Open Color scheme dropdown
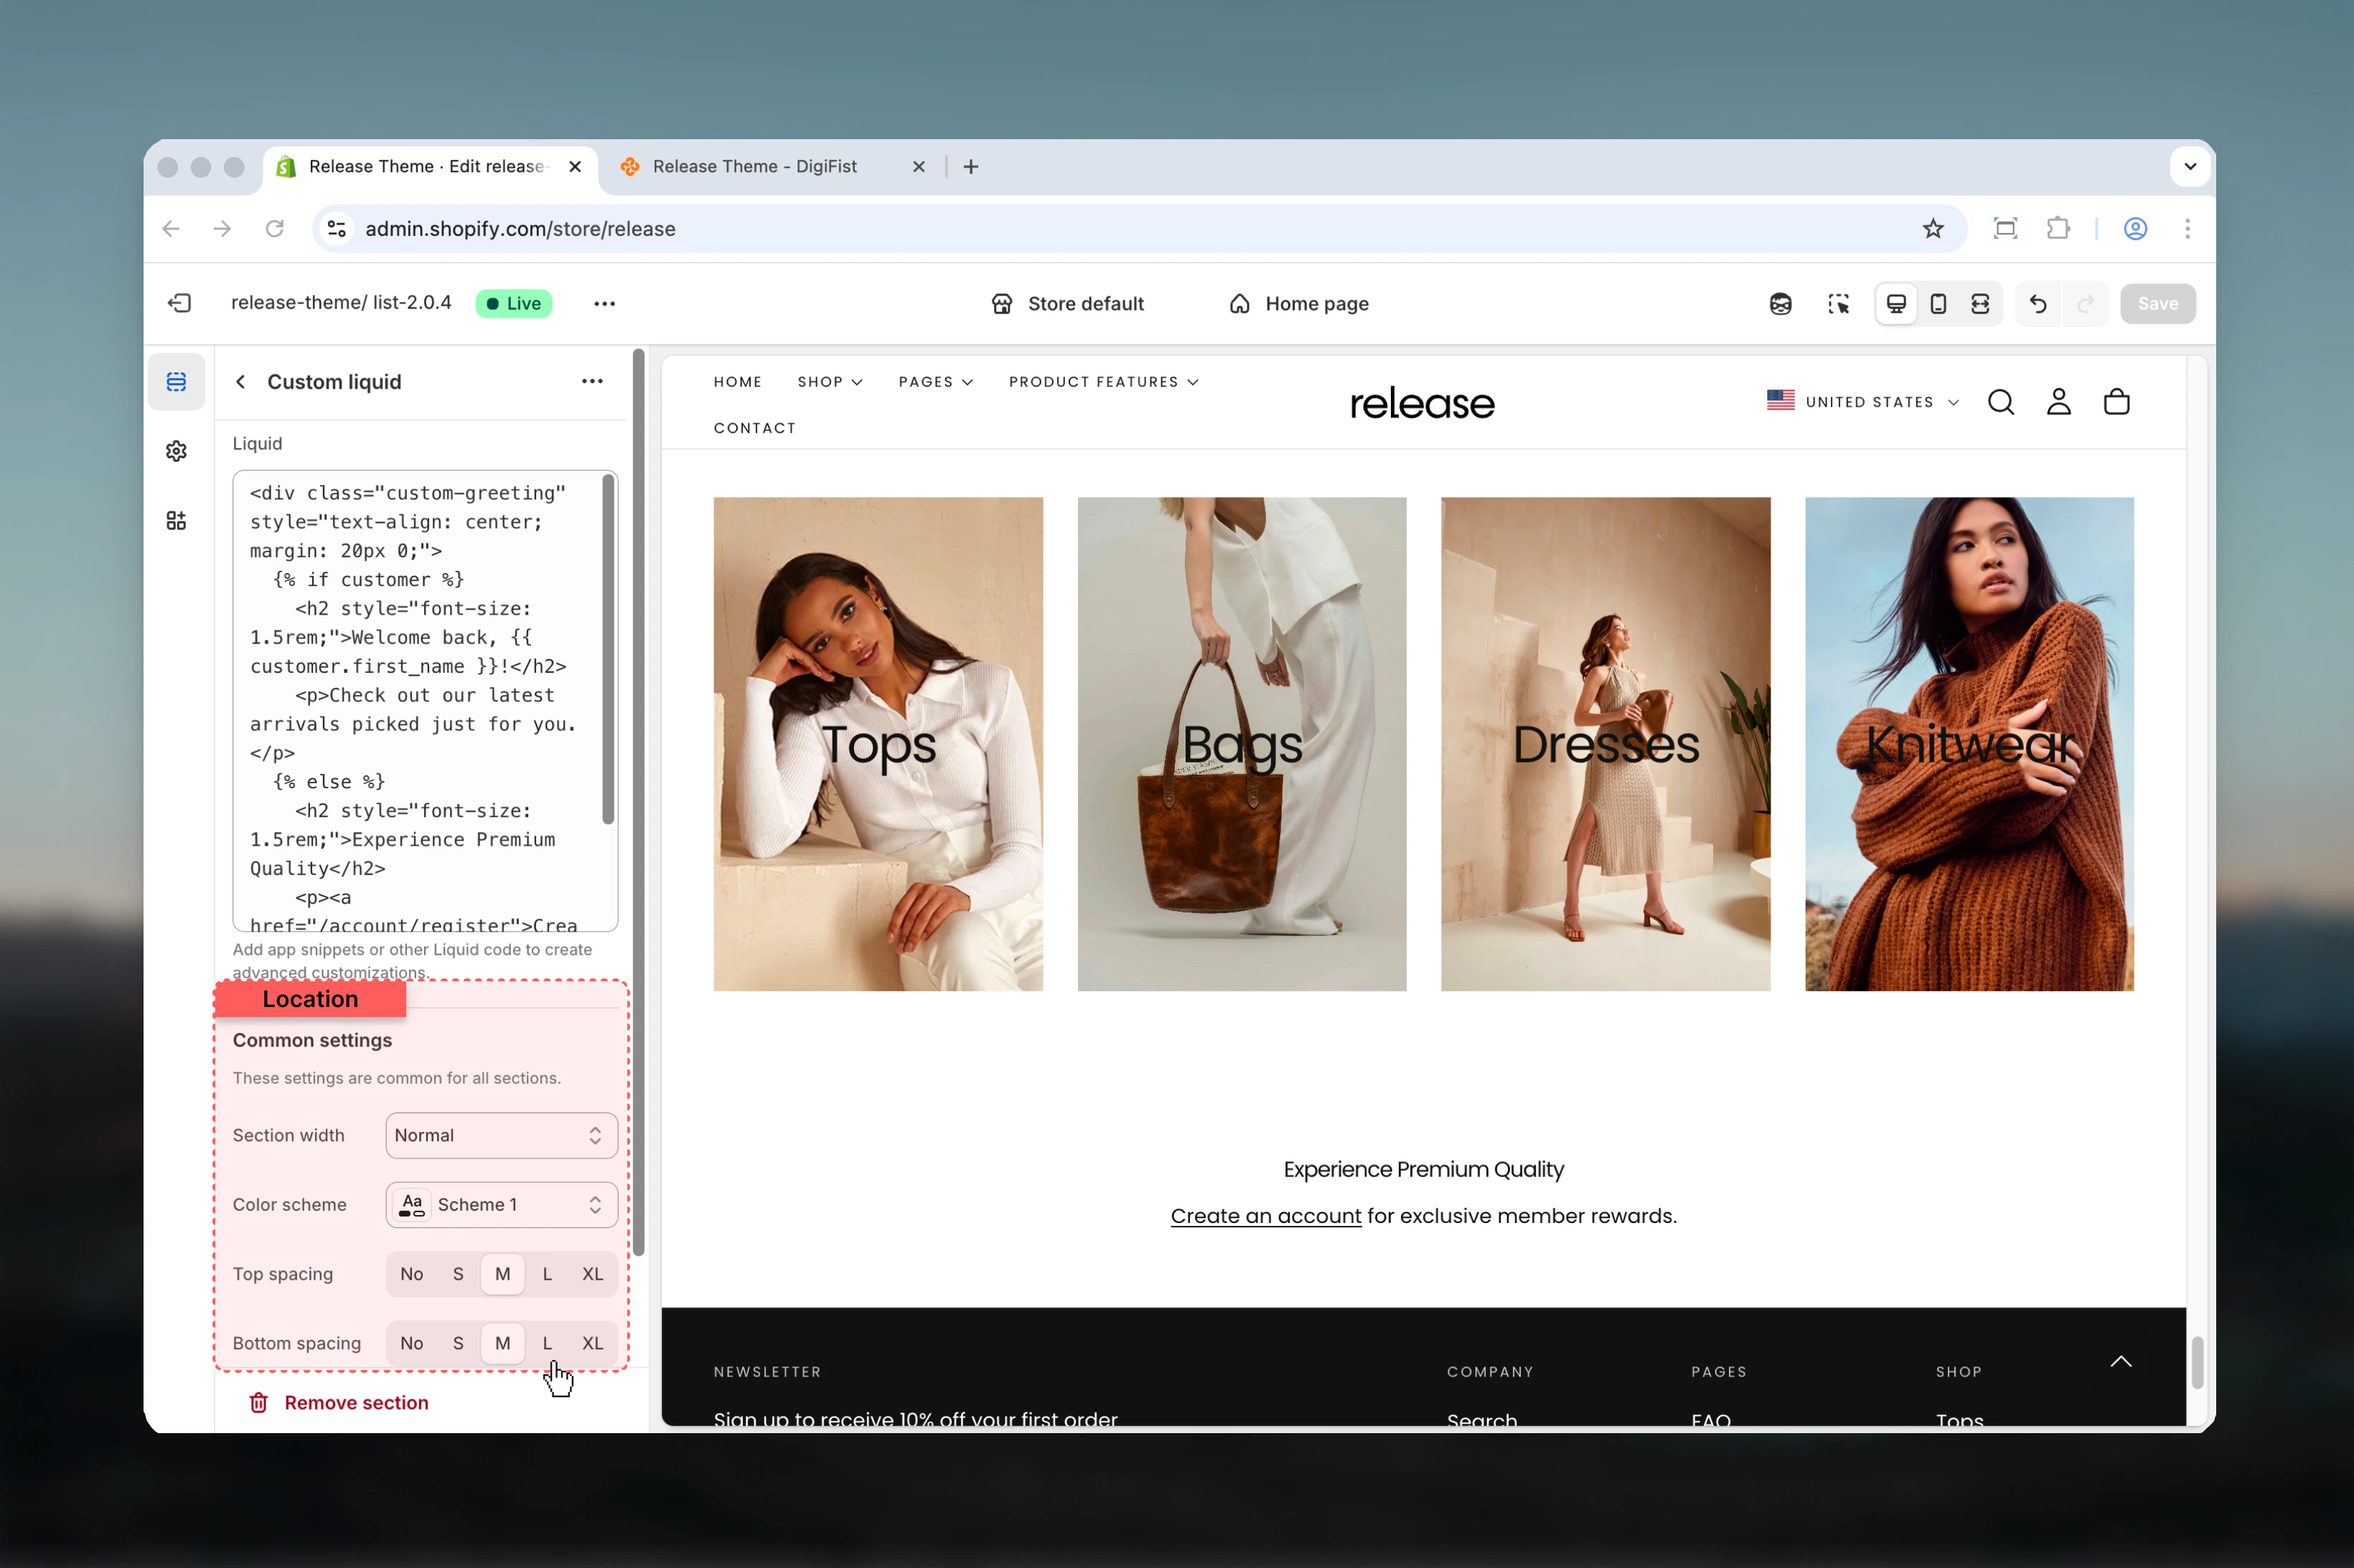Viewport: 2354px width, 1568px height. click(501, 1205)
